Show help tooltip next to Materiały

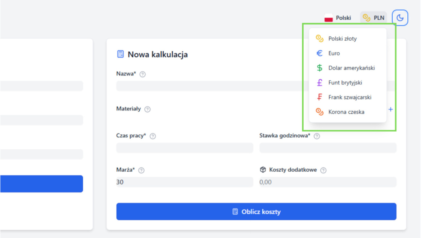pos(147,109)
